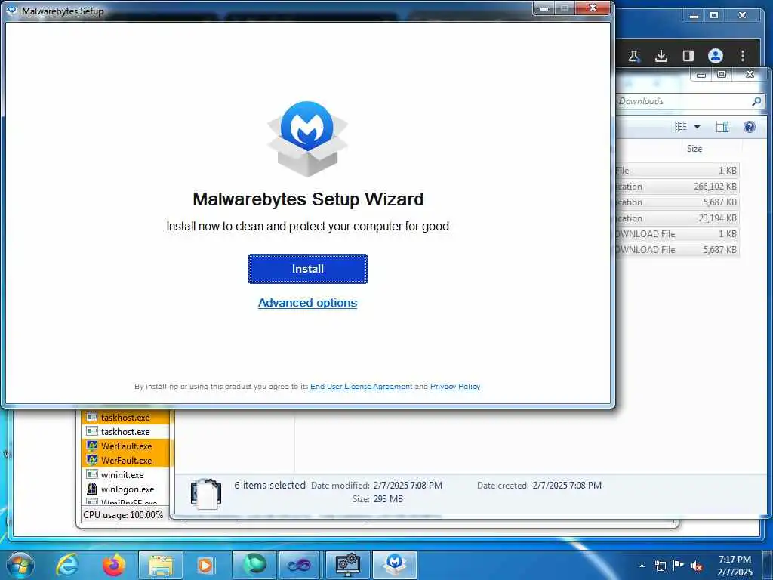
Task: Click the Malwarebytes Setup title bar icon
Action: (12, 11)
